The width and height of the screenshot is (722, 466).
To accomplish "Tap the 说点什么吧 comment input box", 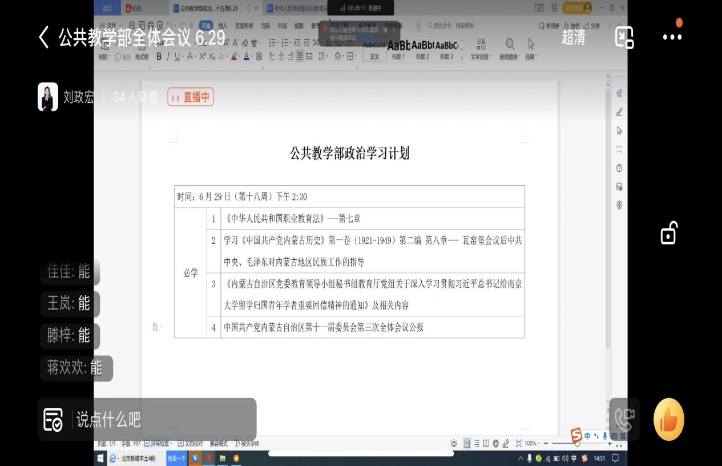I will click(147, 419).
